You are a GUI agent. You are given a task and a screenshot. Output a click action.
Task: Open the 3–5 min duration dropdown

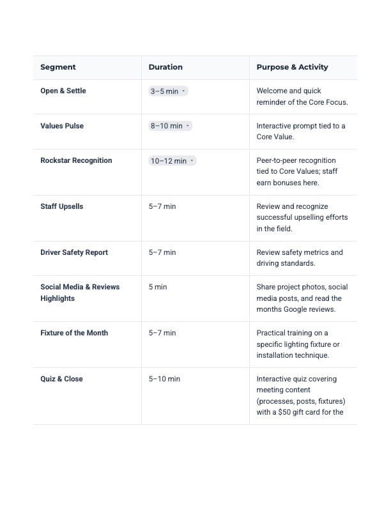168,91
